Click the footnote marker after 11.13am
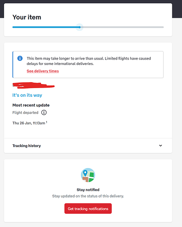Screen dimensions: 182x227 pos(46,122)
